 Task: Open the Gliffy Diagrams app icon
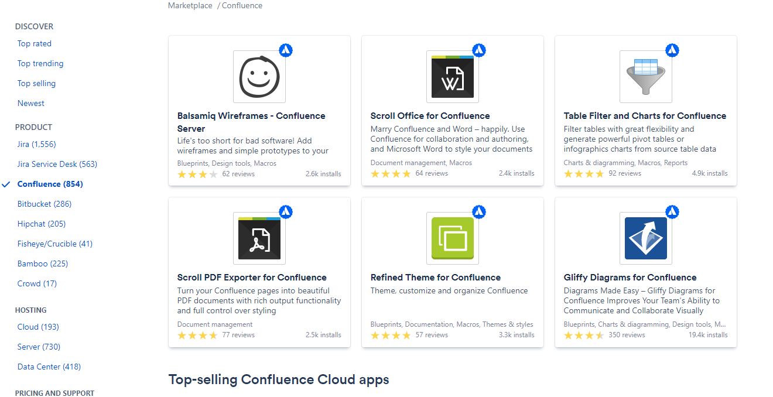coord(646,238)
